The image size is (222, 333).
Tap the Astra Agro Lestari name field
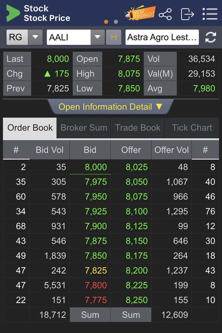[162, 37]
